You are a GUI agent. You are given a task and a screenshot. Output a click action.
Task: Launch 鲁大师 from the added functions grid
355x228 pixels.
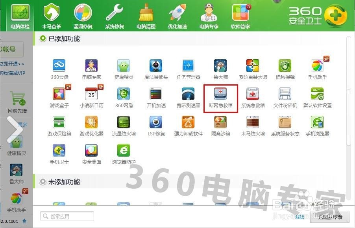tap(220, 69)
